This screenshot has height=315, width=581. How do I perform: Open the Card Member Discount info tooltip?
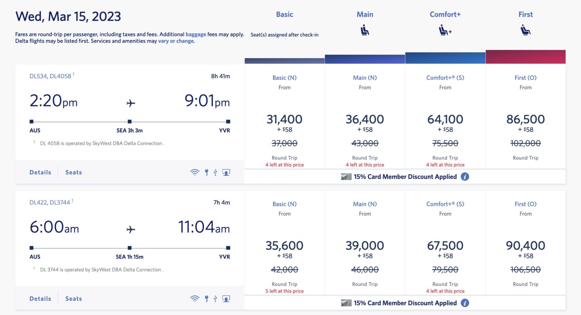464,176
